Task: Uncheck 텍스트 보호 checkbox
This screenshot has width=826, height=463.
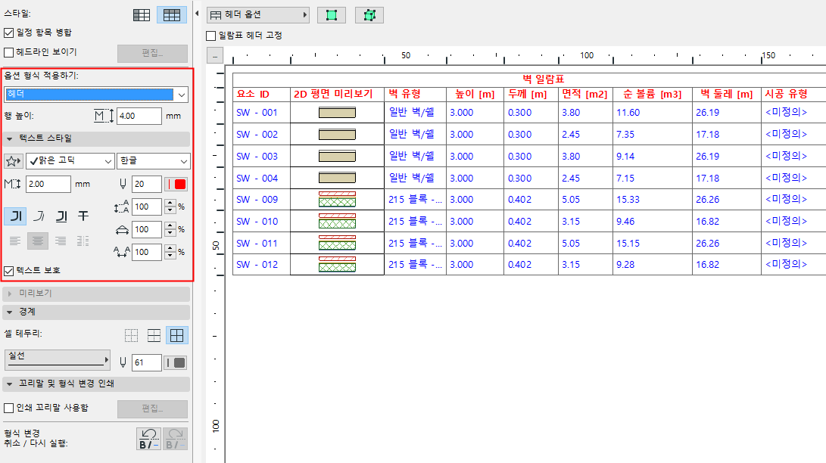Action: pos(9,271)
